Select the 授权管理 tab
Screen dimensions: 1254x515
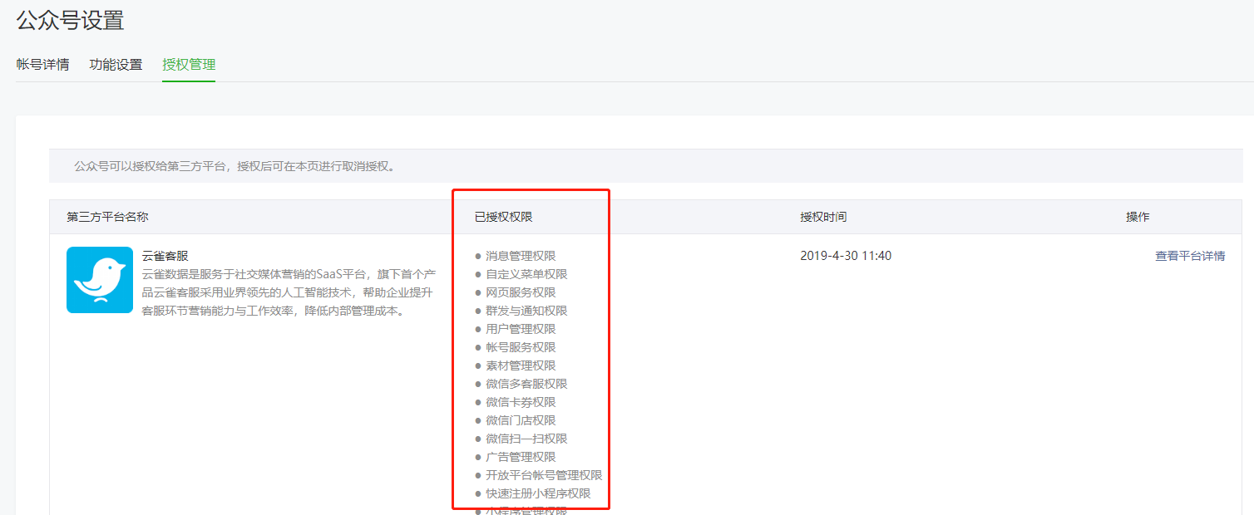pyautogui.click(x=189, y=65)
